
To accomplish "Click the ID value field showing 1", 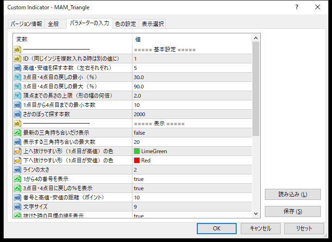I will (192, 59).
